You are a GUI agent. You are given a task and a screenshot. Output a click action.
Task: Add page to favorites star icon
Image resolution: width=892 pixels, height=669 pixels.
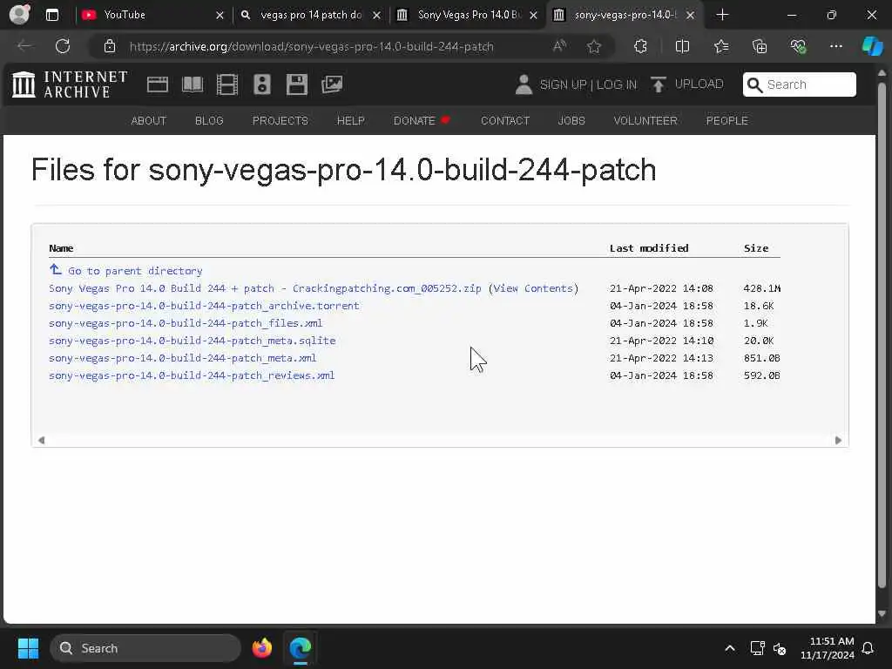[594, 46]
